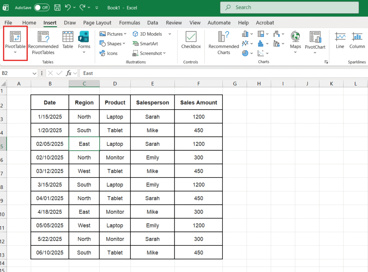Open the Page Layout tab

pos(97,23)
